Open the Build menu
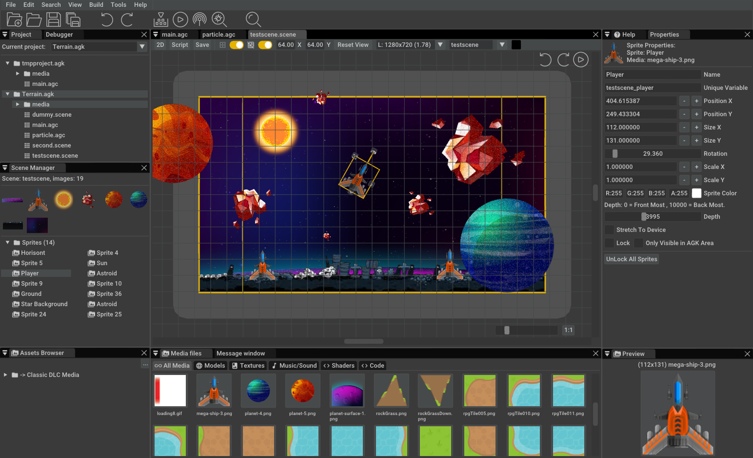Image resolution: width=753 pixels, height=458 pixels. (x=96, y=5)
